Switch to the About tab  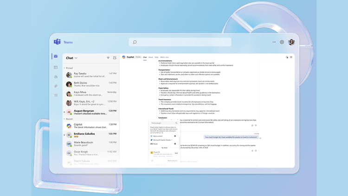(150, 57)
